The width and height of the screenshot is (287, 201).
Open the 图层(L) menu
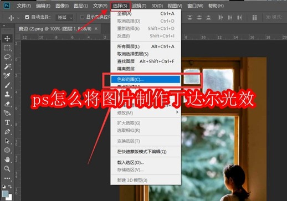tap(80, 6)
